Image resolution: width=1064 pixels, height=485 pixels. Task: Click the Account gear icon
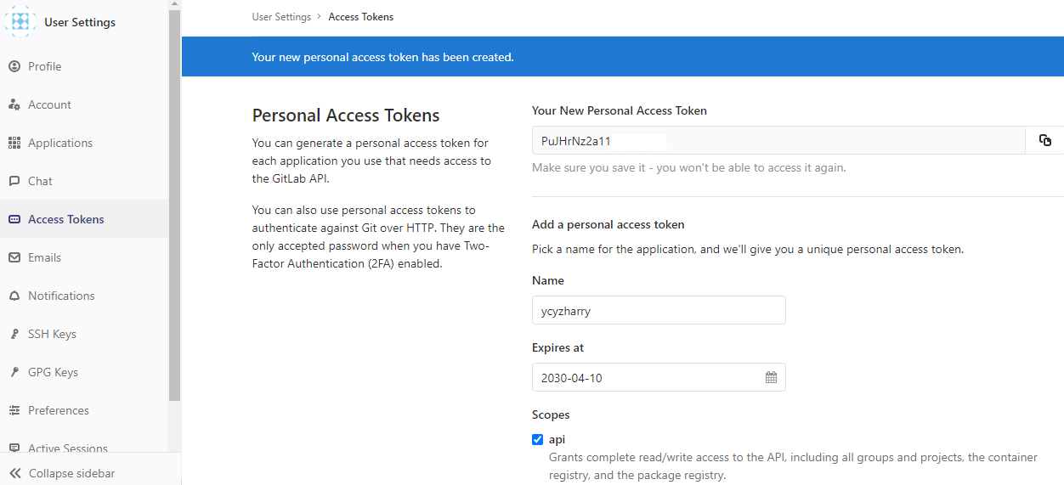tap(14, 104)
